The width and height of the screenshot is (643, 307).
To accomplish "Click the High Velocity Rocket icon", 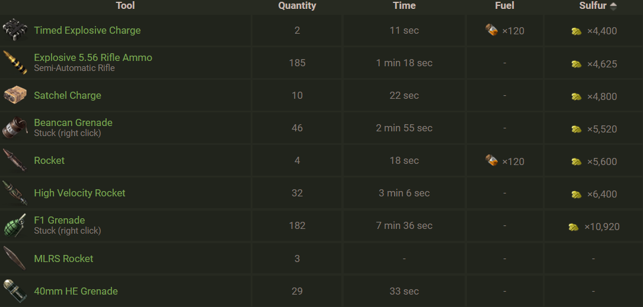I will click(15, 193).
